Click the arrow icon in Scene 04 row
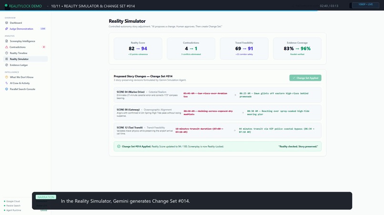Image resolution: width=384 pixels, height=215 pixels. tap(235, 95)
